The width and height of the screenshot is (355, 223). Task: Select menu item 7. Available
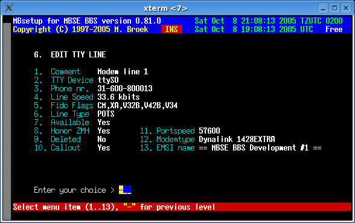[62, 122]
